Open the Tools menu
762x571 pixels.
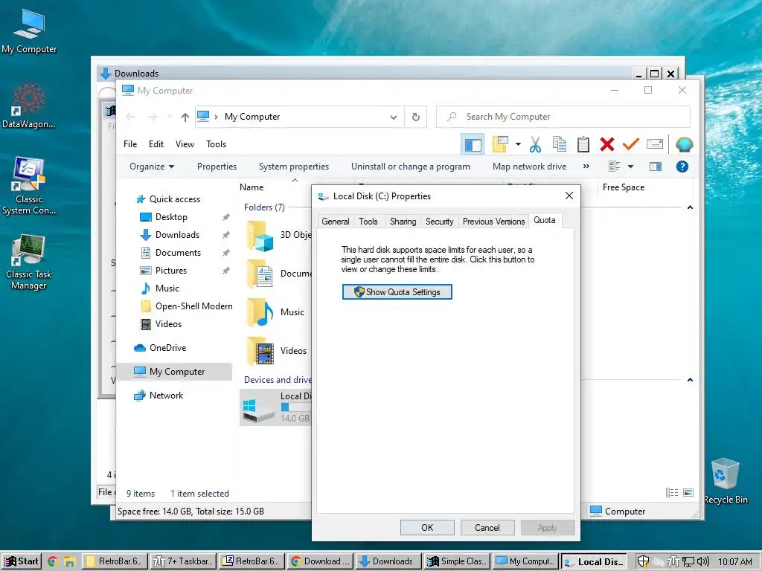click(216, 144)
